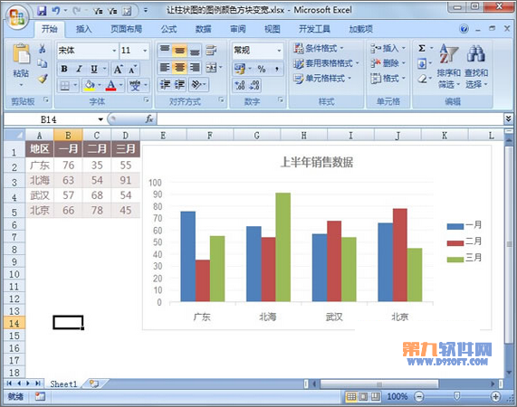Image resolution: width=517 pixels, height=407 pixels.
Task: Click the cell borders icon
Action: tap(64, 86)
